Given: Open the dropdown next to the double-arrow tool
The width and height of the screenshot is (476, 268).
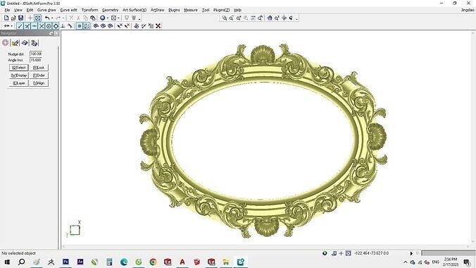Looking at the screenshot, I should click(x=11, y=26).
